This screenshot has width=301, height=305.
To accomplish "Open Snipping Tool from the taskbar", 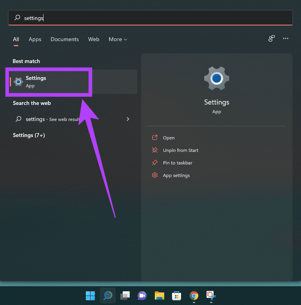I will point(211,296).
